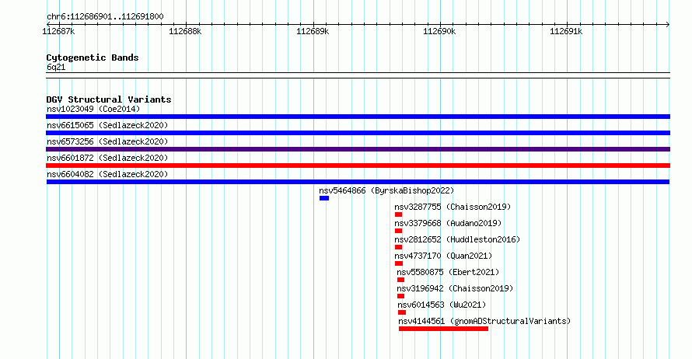This screenshot has width=692, height=359.
Task: Open nsv3196942 (Chaisson2019) variant label
Action: pyautogui.click(x=455, y=288)
